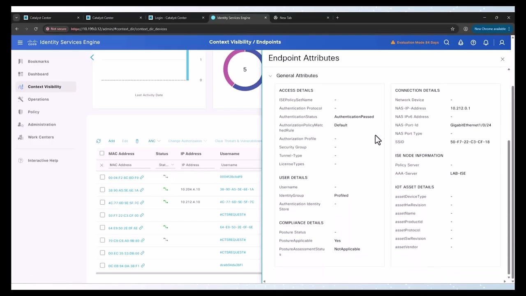
Task: Toggle the select-all checkbox in table header
Action: [x=102, y=153]
